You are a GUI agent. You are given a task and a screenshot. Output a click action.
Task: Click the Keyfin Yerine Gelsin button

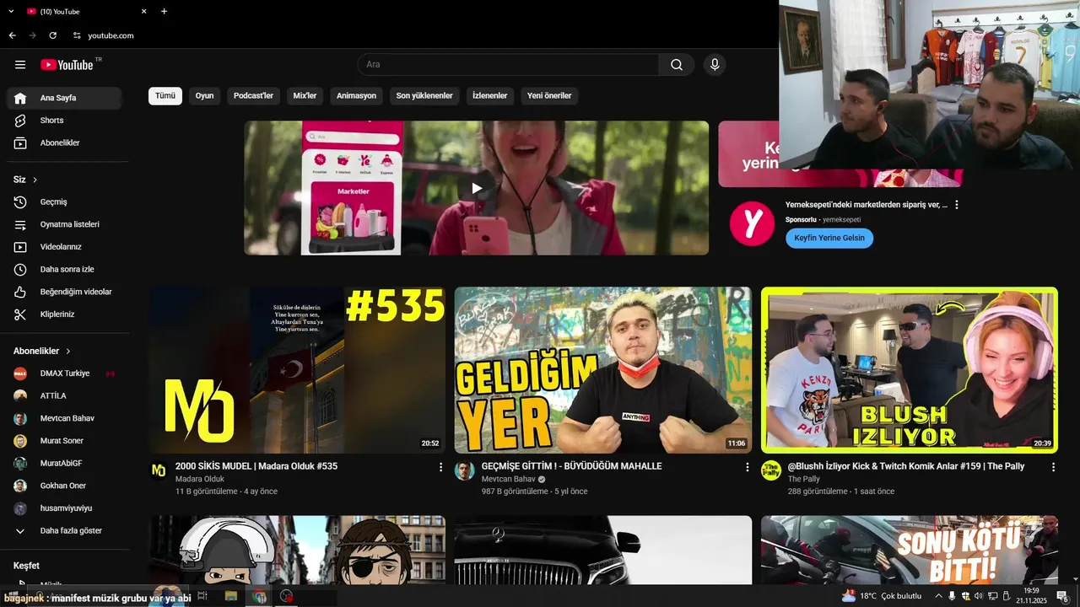pyautogui.click(x=829, y=239)
